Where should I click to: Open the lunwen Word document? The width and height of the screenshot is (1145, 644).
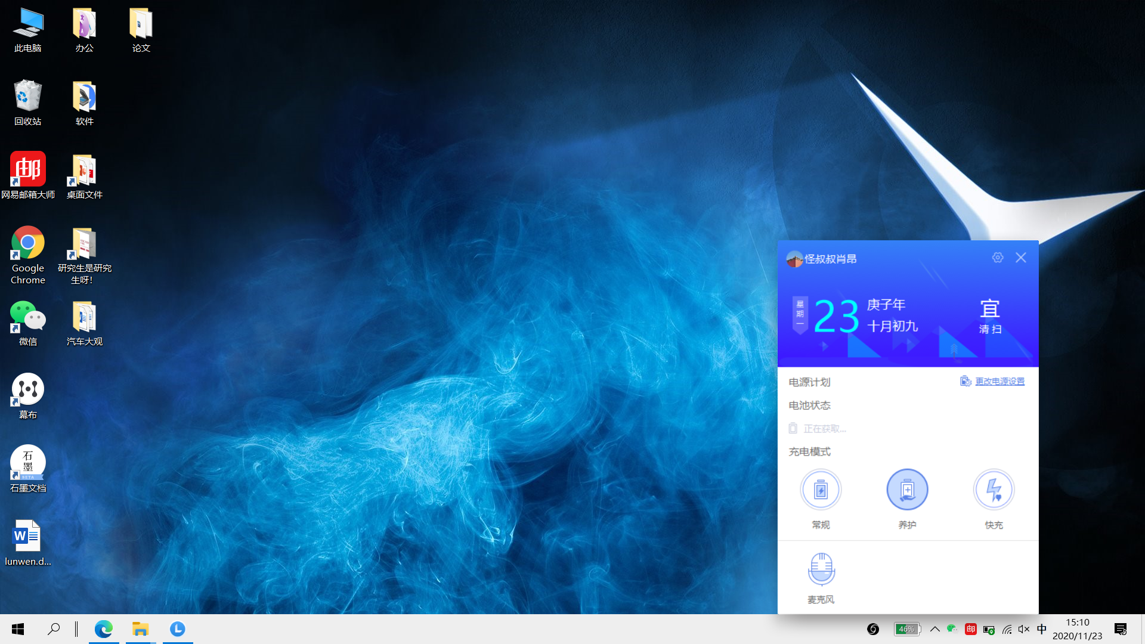click(x=28, y=543)
